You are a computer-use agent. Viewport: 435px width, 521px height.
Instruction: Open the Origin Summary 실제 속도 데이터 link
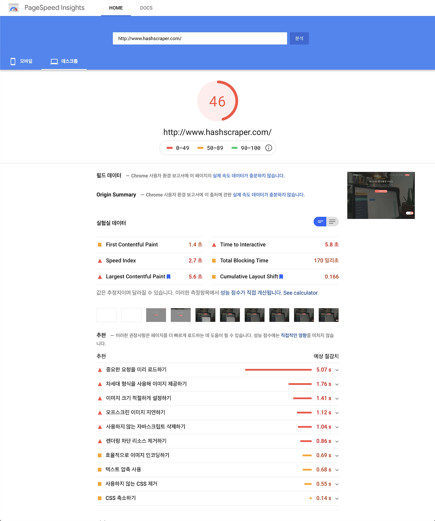(x=268, y=195)
